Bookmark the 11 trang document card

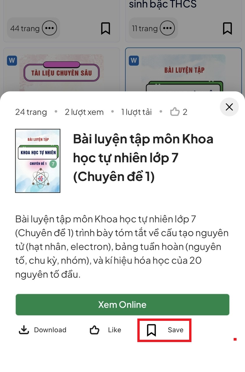click(227, 28)
